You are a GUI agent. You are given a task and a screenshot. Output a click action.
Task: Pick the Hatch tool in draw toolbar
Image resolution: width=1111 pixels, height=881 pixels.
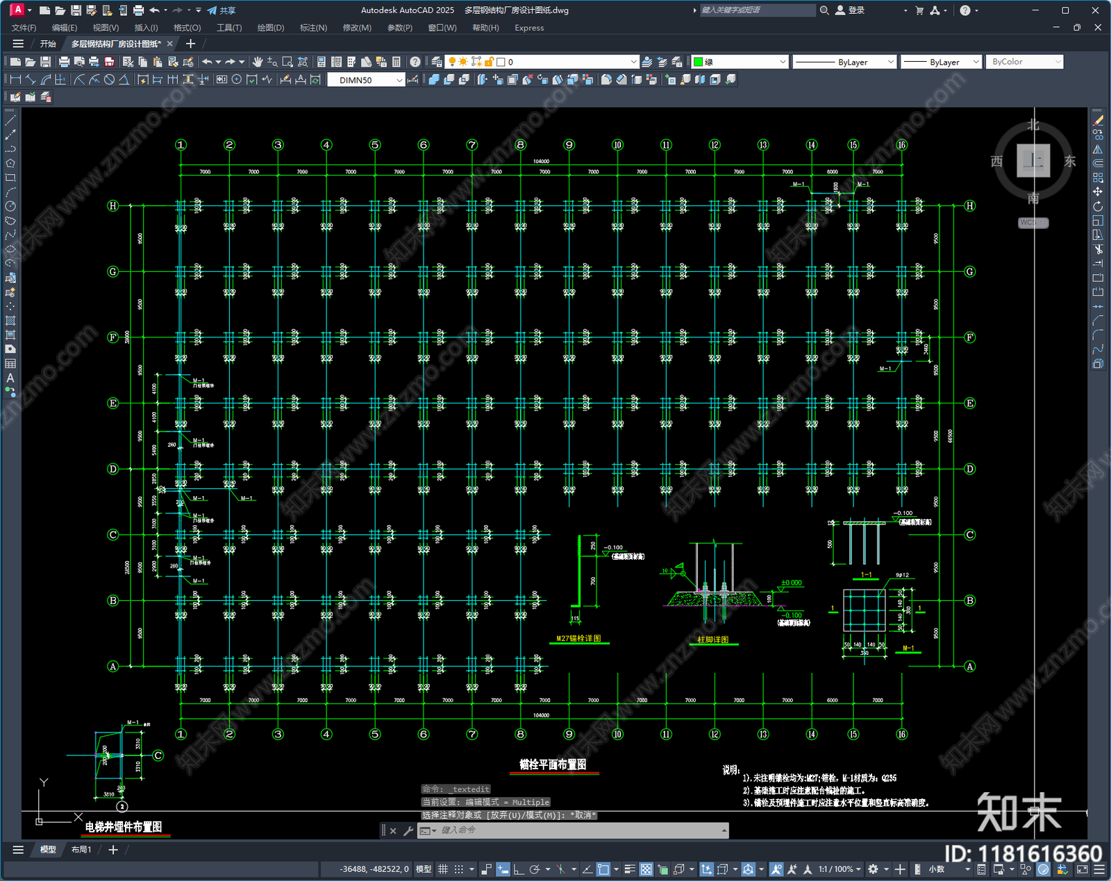(10, 320)
